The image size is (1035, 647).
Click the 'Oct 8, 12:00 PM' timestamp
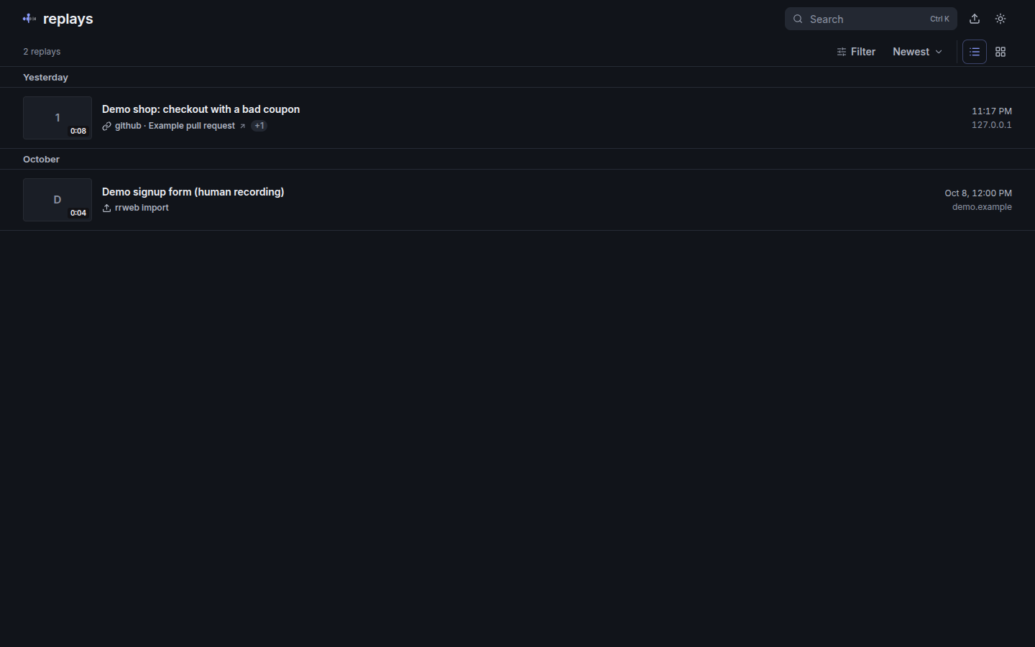pyautogui.click(x=978, y=193)
